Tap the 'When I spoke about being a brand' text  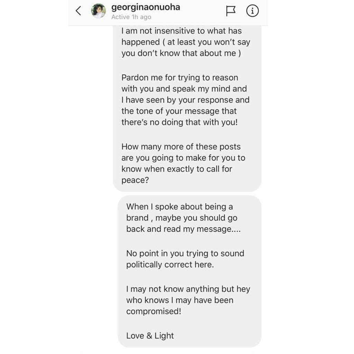click(183, 218)
